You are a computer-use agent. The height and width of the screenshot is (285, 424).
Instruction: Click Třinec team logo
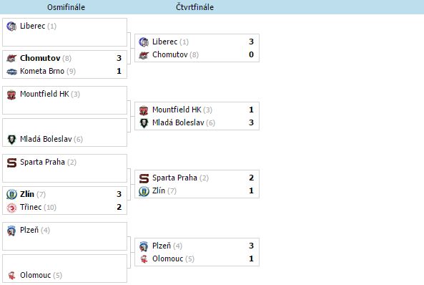[x=11, y=208]
